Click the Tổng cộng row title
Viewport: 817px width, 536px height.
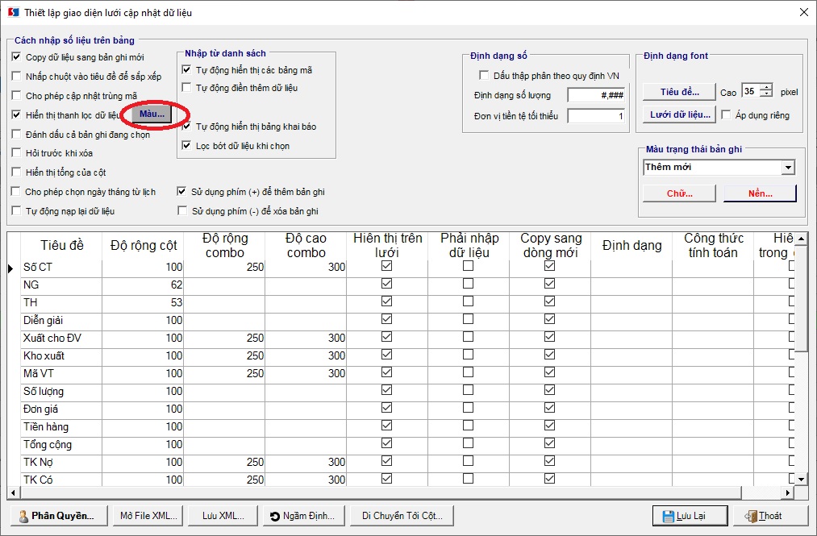click(x=61, y=444)
